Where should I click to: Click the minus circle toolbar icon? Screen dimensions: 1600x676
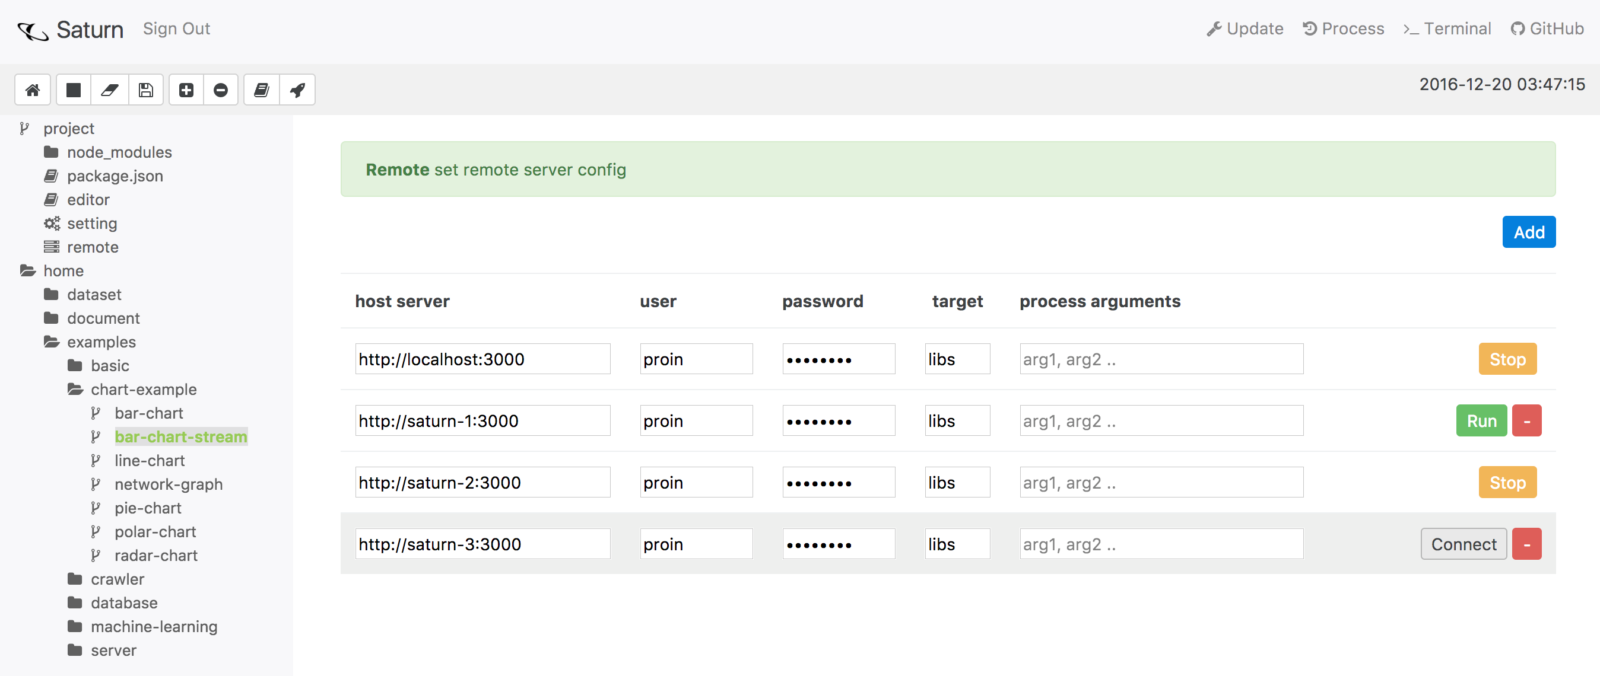(x=221, y=90)
